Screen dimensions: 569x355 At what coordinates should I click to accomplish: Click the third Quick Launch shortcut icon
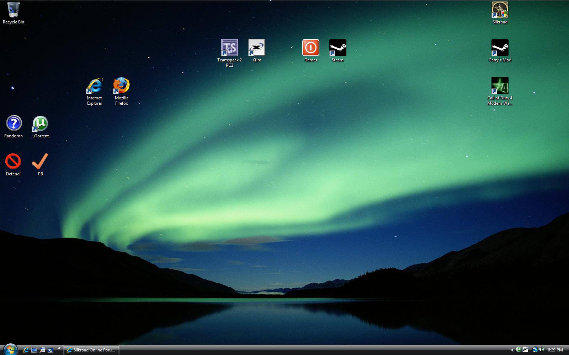(42, 350)
